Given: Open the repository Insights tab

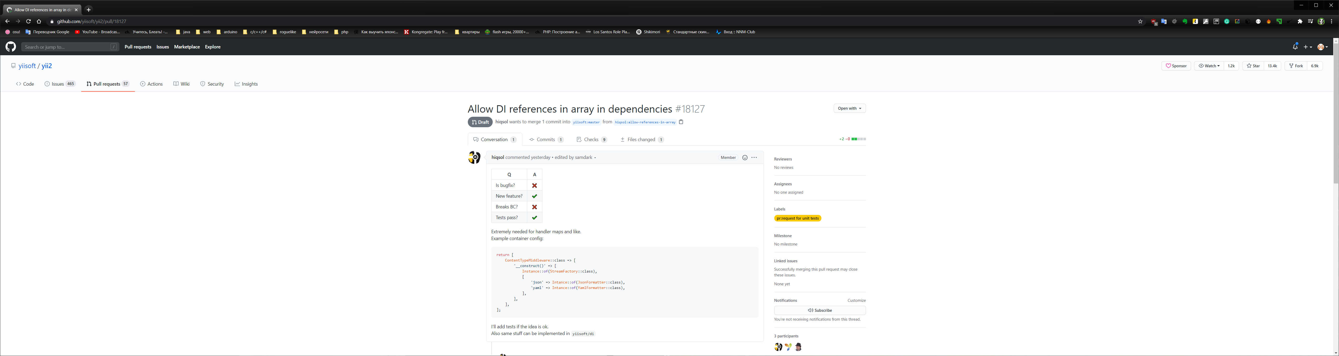Looking at the screenshot, I should (246, 84).
